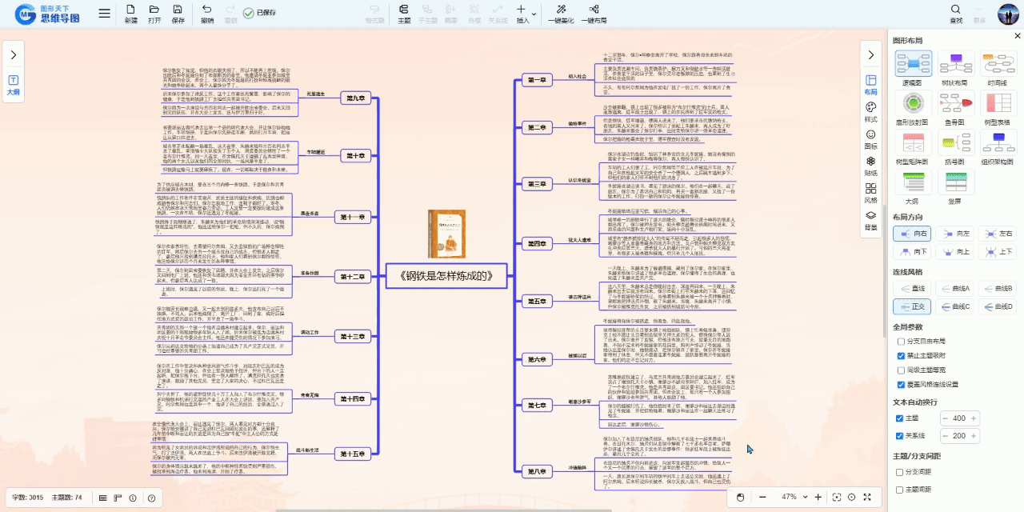Click the 撤销 undo arrow

point(207,14)
